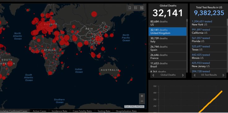Select the Testing Rate tab
Viewport: 228px width, 113px height.
[104, 111]
